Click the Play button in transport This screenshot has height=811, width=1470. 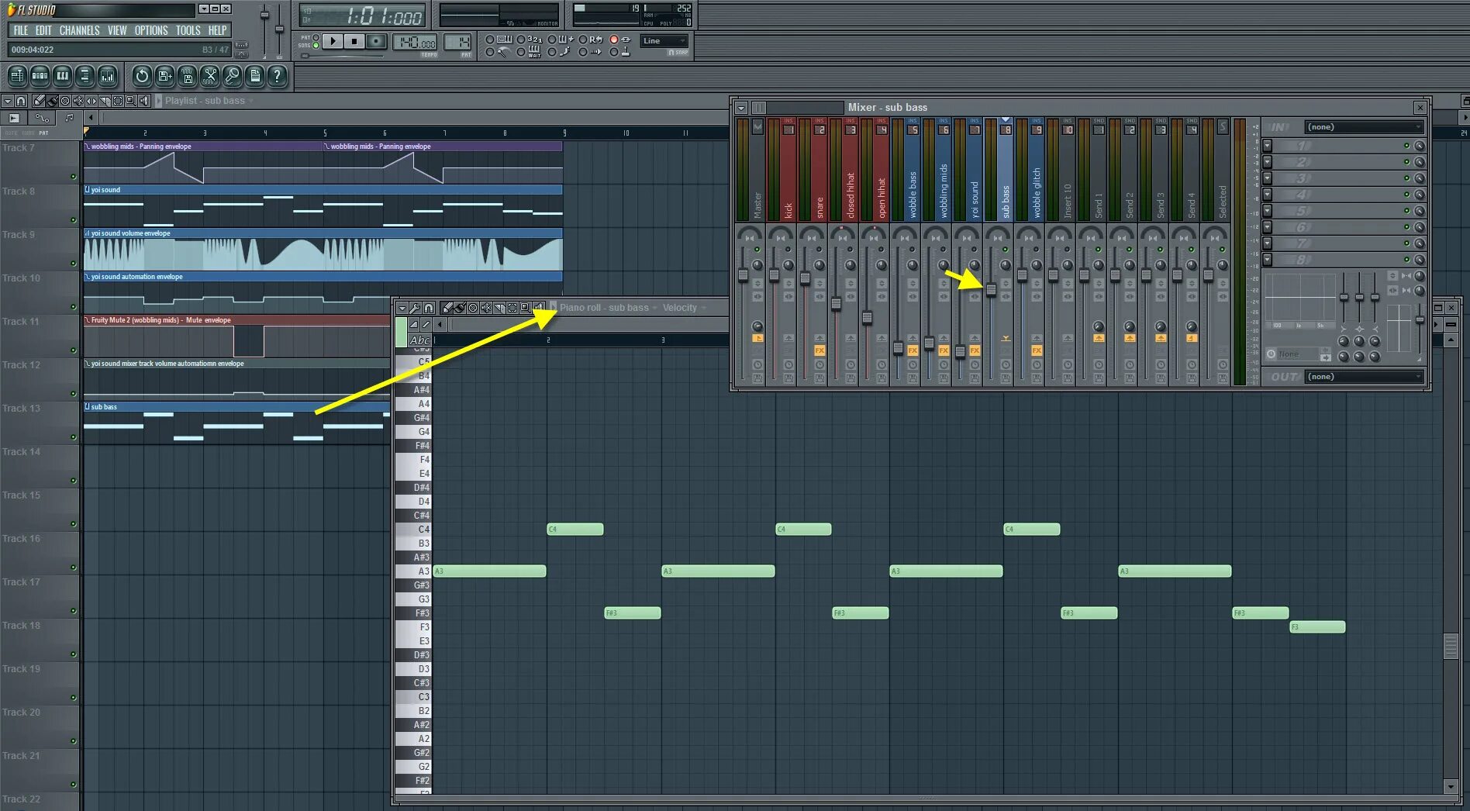coord(333,41)
